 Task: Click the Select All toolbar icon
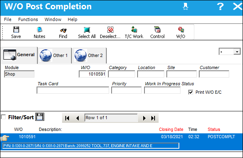(87, 30)
